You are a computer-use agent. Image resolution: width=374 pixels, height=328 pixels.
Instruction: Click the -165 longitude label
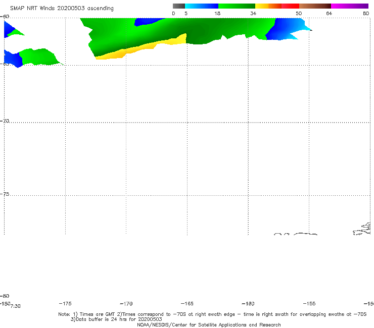click(x=187, y=303)
